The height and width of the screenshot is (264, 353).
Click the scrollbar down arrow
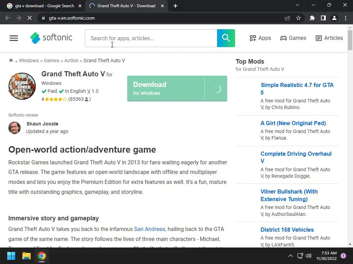[x=350, y=244]
